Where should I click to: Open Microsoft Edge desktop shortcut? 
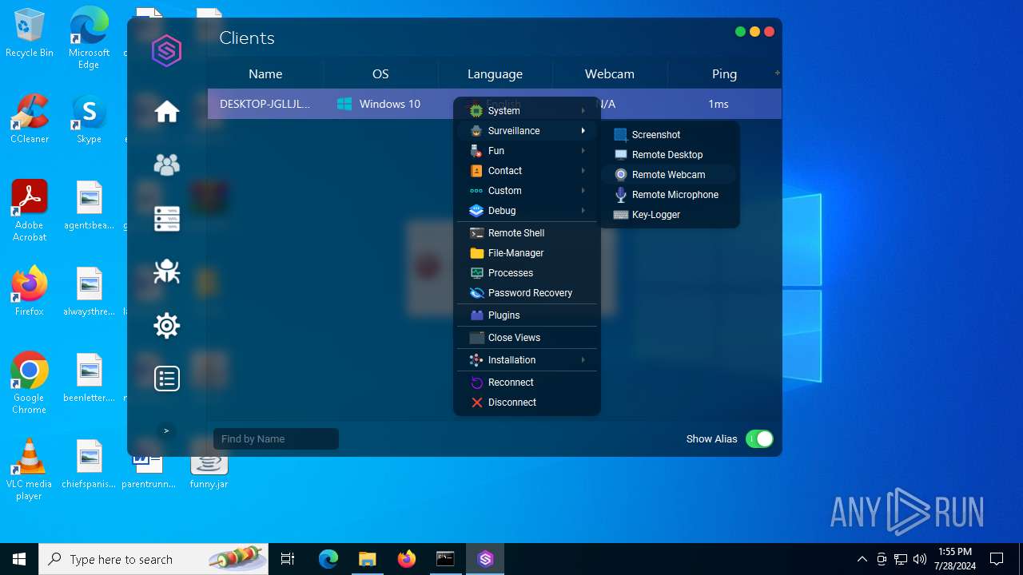(x=89, y=38)
